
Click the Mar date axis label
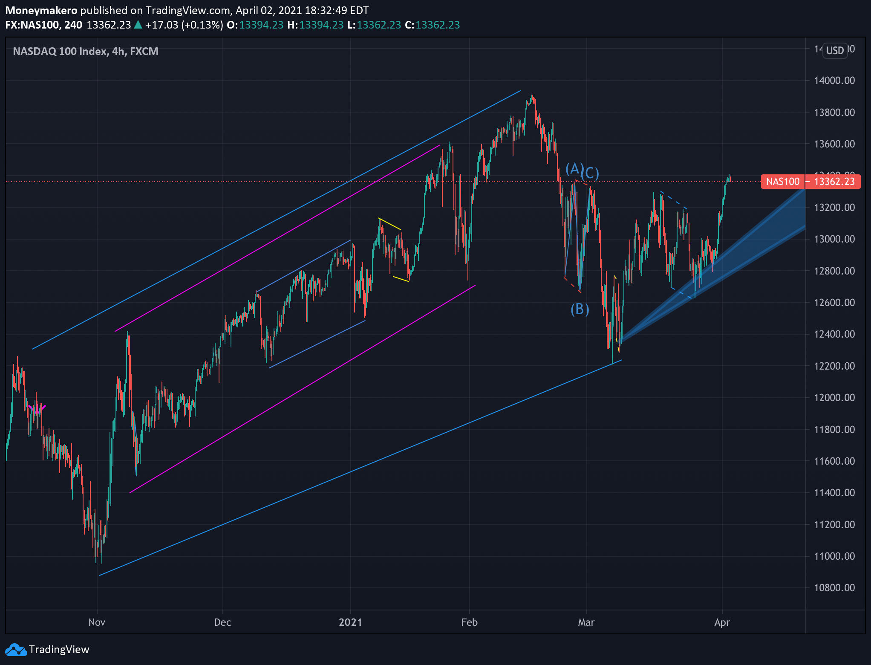coord(586,622)
